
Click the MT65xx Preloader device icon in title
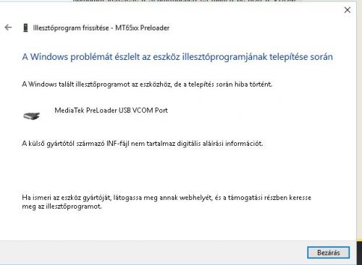[x=25, y=28]
